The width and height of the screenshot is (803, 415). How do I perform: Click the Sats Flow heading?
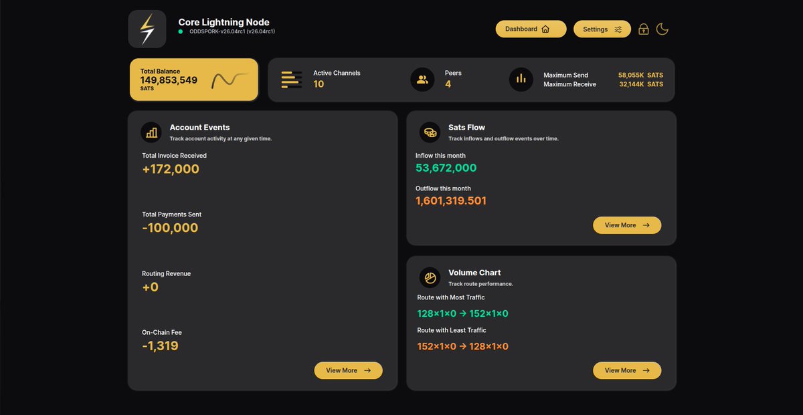466,128
